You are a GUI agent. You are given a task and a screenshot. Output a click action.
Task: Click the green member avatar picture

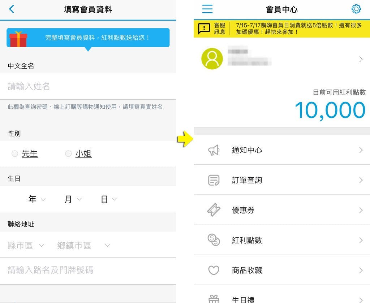pyautogui.click(x=212, y=59)
